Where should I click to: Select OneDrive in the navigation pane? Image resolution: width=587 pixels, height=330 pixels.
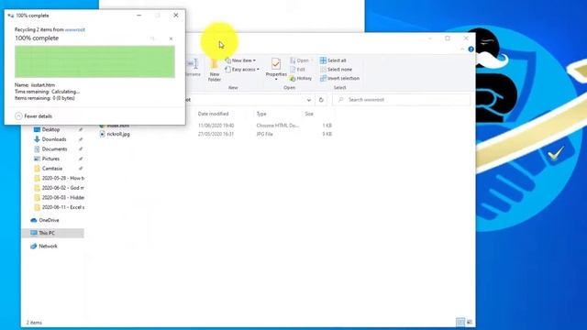click(49, 220)
